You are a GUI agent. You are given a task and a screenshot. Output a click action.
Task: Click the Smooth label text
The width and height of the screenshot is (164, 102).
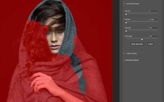(x=128, y=11)
